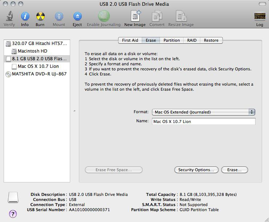
Task: Click the window resize grip corner
Action: point(266,219)
